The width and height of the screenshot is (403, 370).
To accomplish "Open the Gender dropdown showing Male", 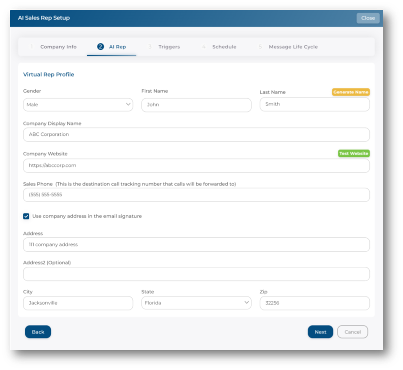I will (78, 104).
